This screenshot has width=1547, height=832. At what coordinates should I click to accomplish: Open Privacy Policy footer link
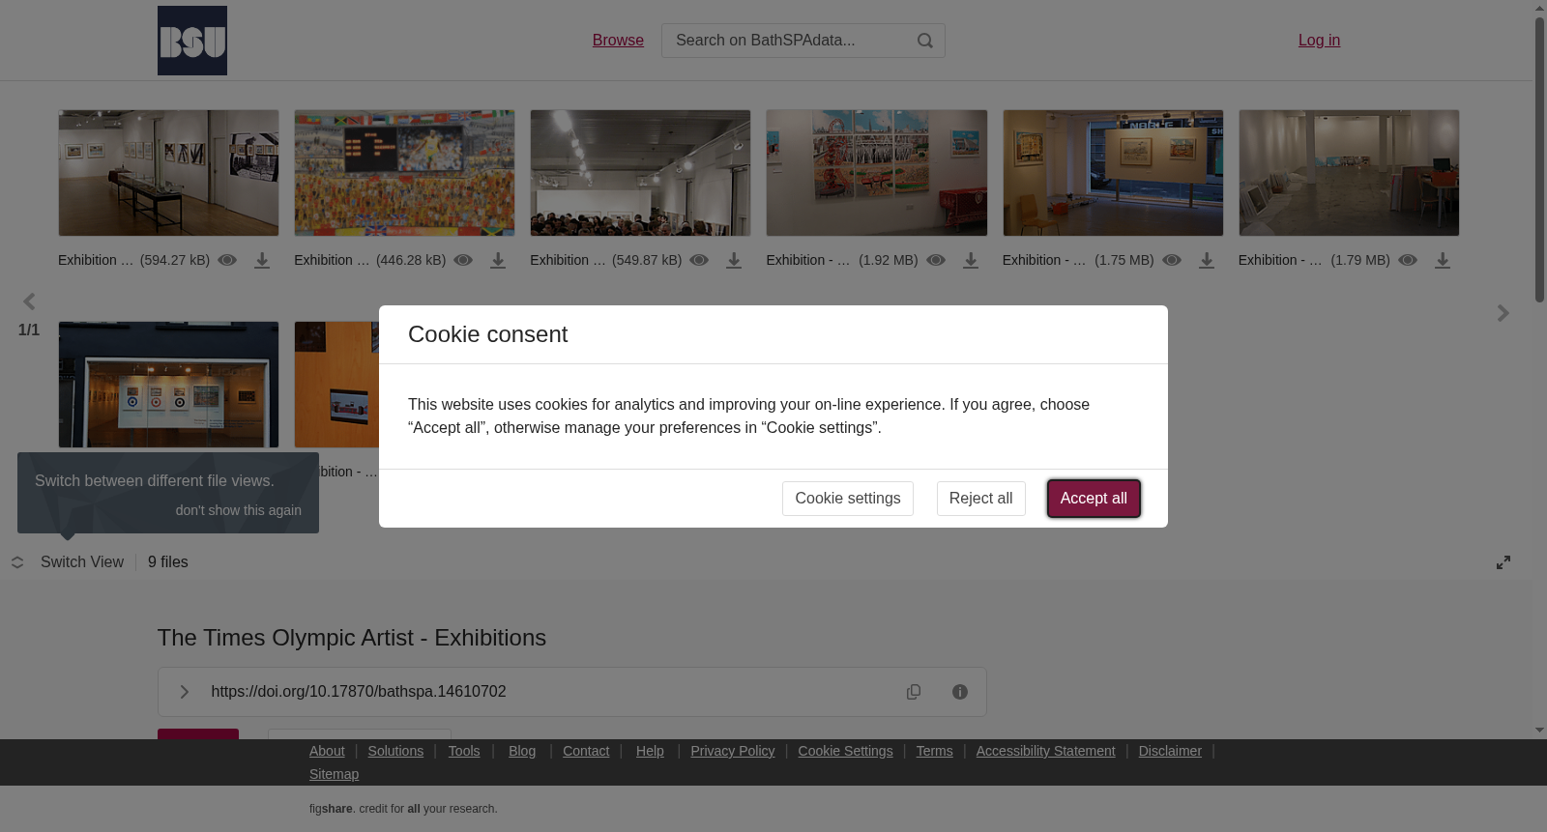(733, 751)
